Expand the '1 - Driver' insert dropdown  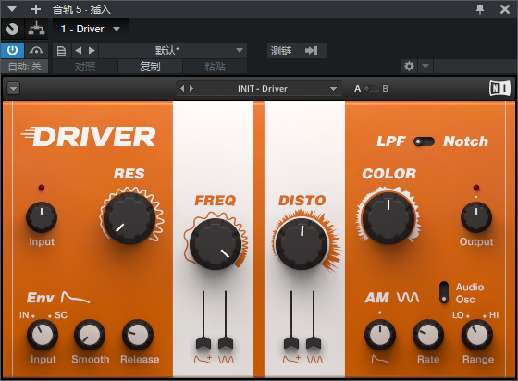tap(117, 29)
